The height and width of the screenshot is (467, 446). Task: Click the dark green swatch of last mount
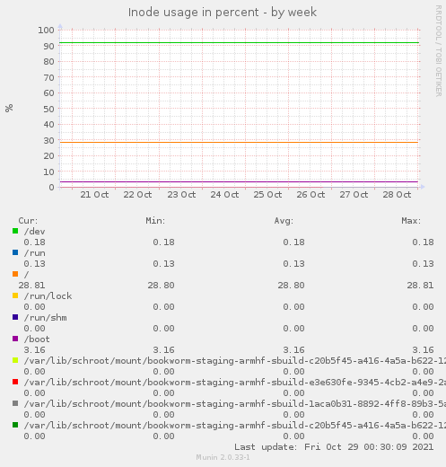click(15, 425)
